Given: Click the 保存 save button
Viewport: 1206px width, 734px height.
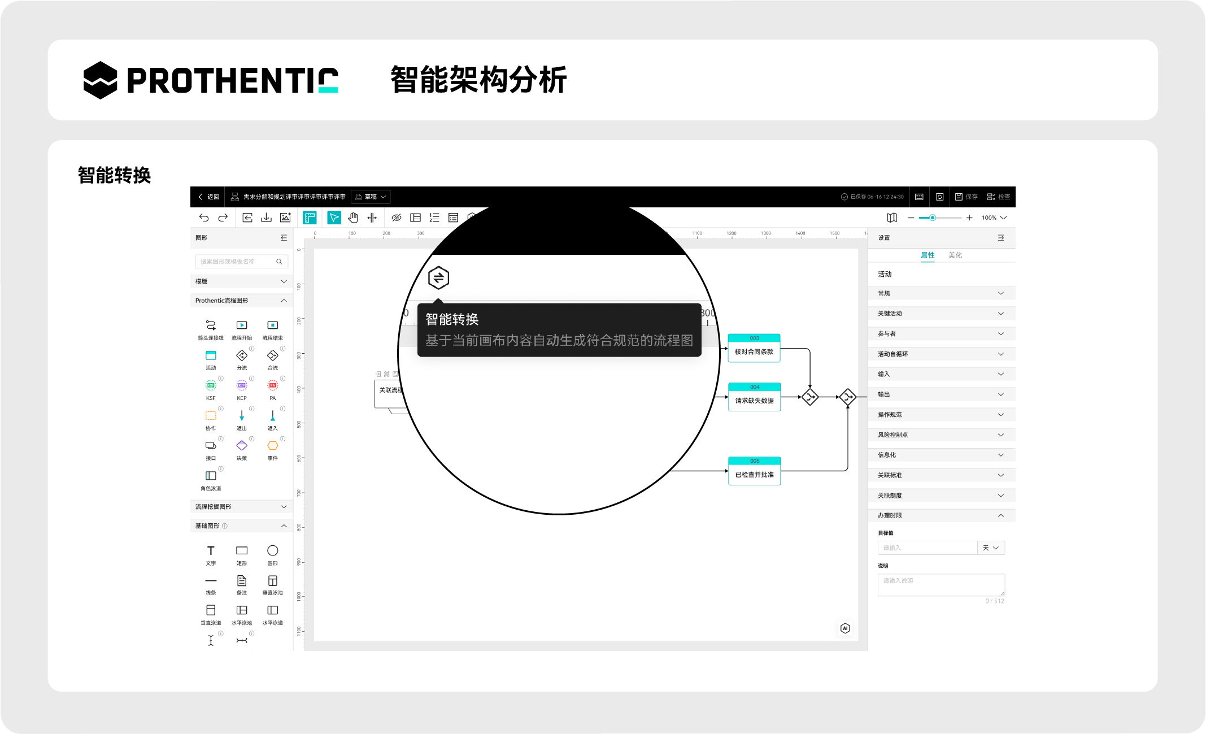Looking at the screenshot, I should pos(966,197).
